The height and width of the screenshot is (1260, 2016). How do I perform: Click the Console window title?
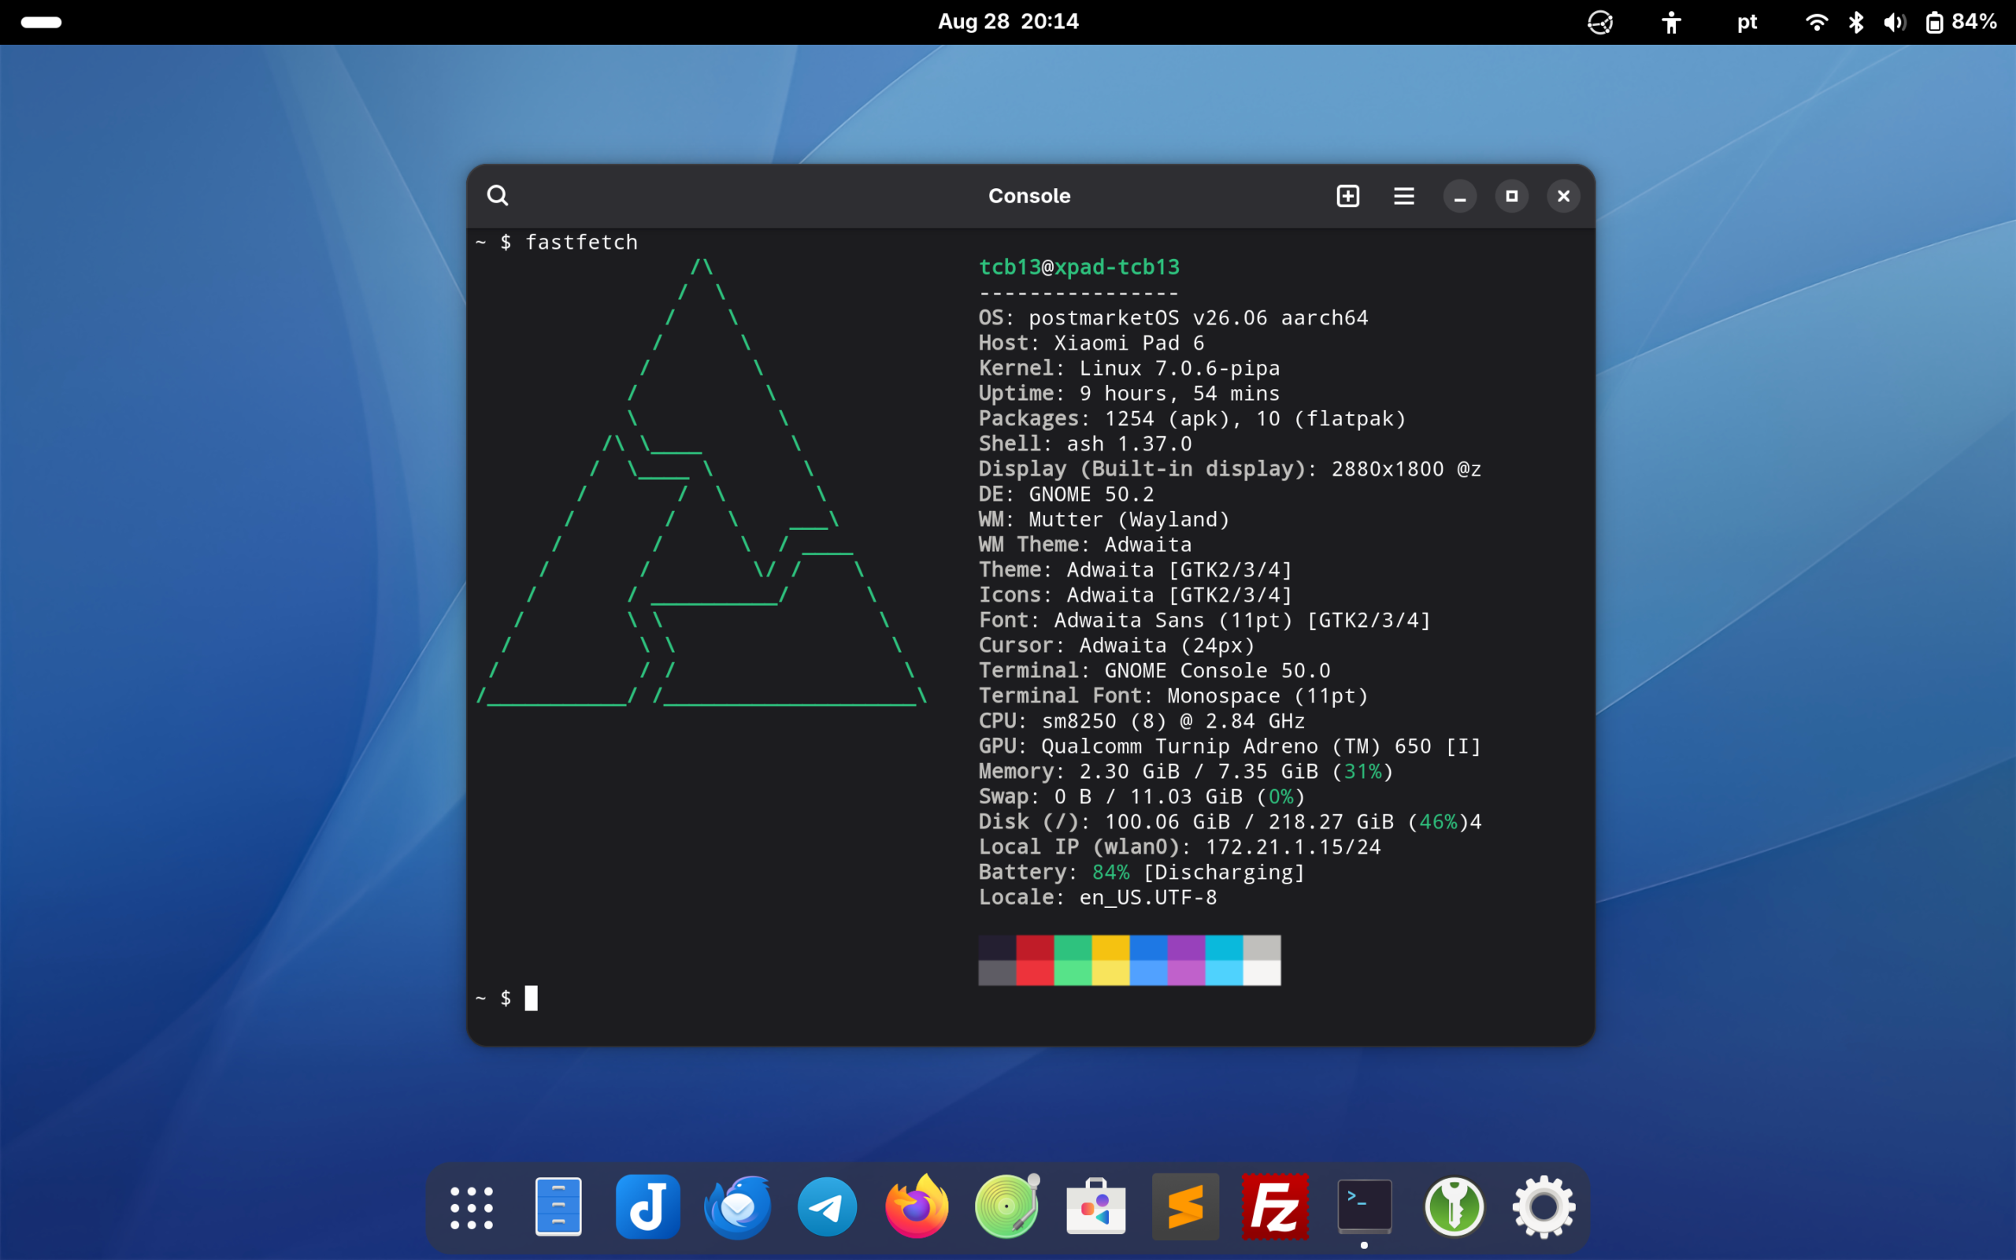(1028, 196)
